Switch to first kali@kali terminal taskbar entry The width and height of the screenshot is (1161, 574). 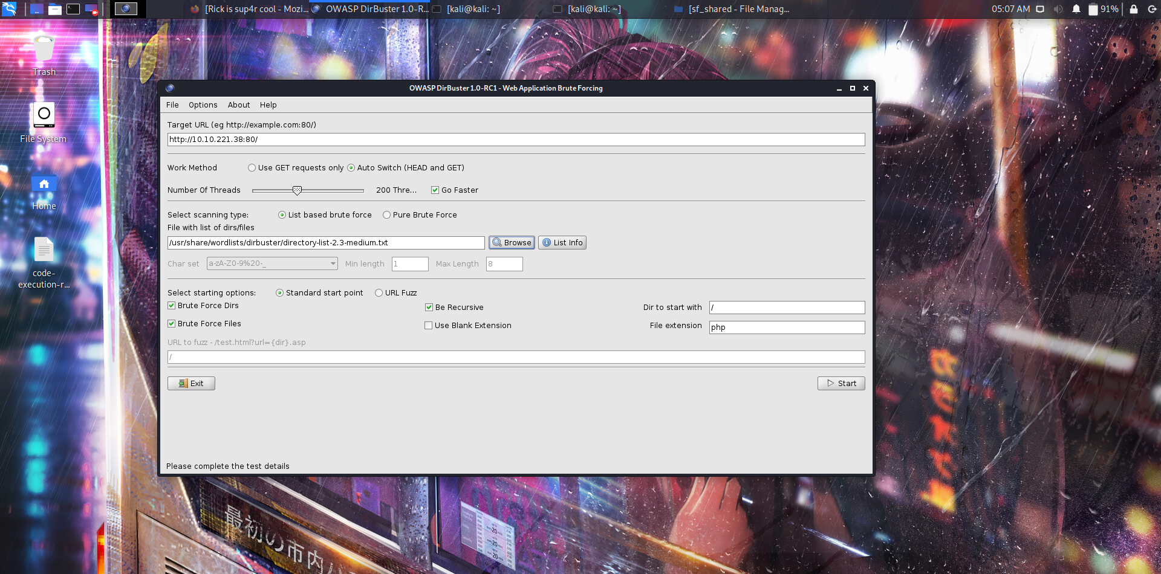466,9
